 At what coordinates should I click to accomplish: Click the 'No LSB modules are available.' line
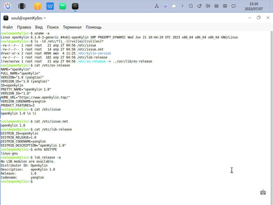[x=28, y=161]
